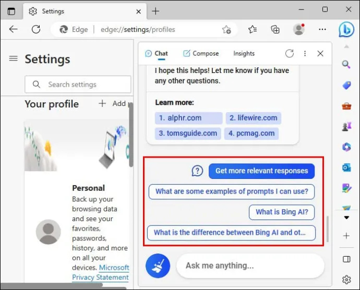Open sidebar Image Creator icon
The width and height of the screenshot is (360, 290).
(346, 188)
